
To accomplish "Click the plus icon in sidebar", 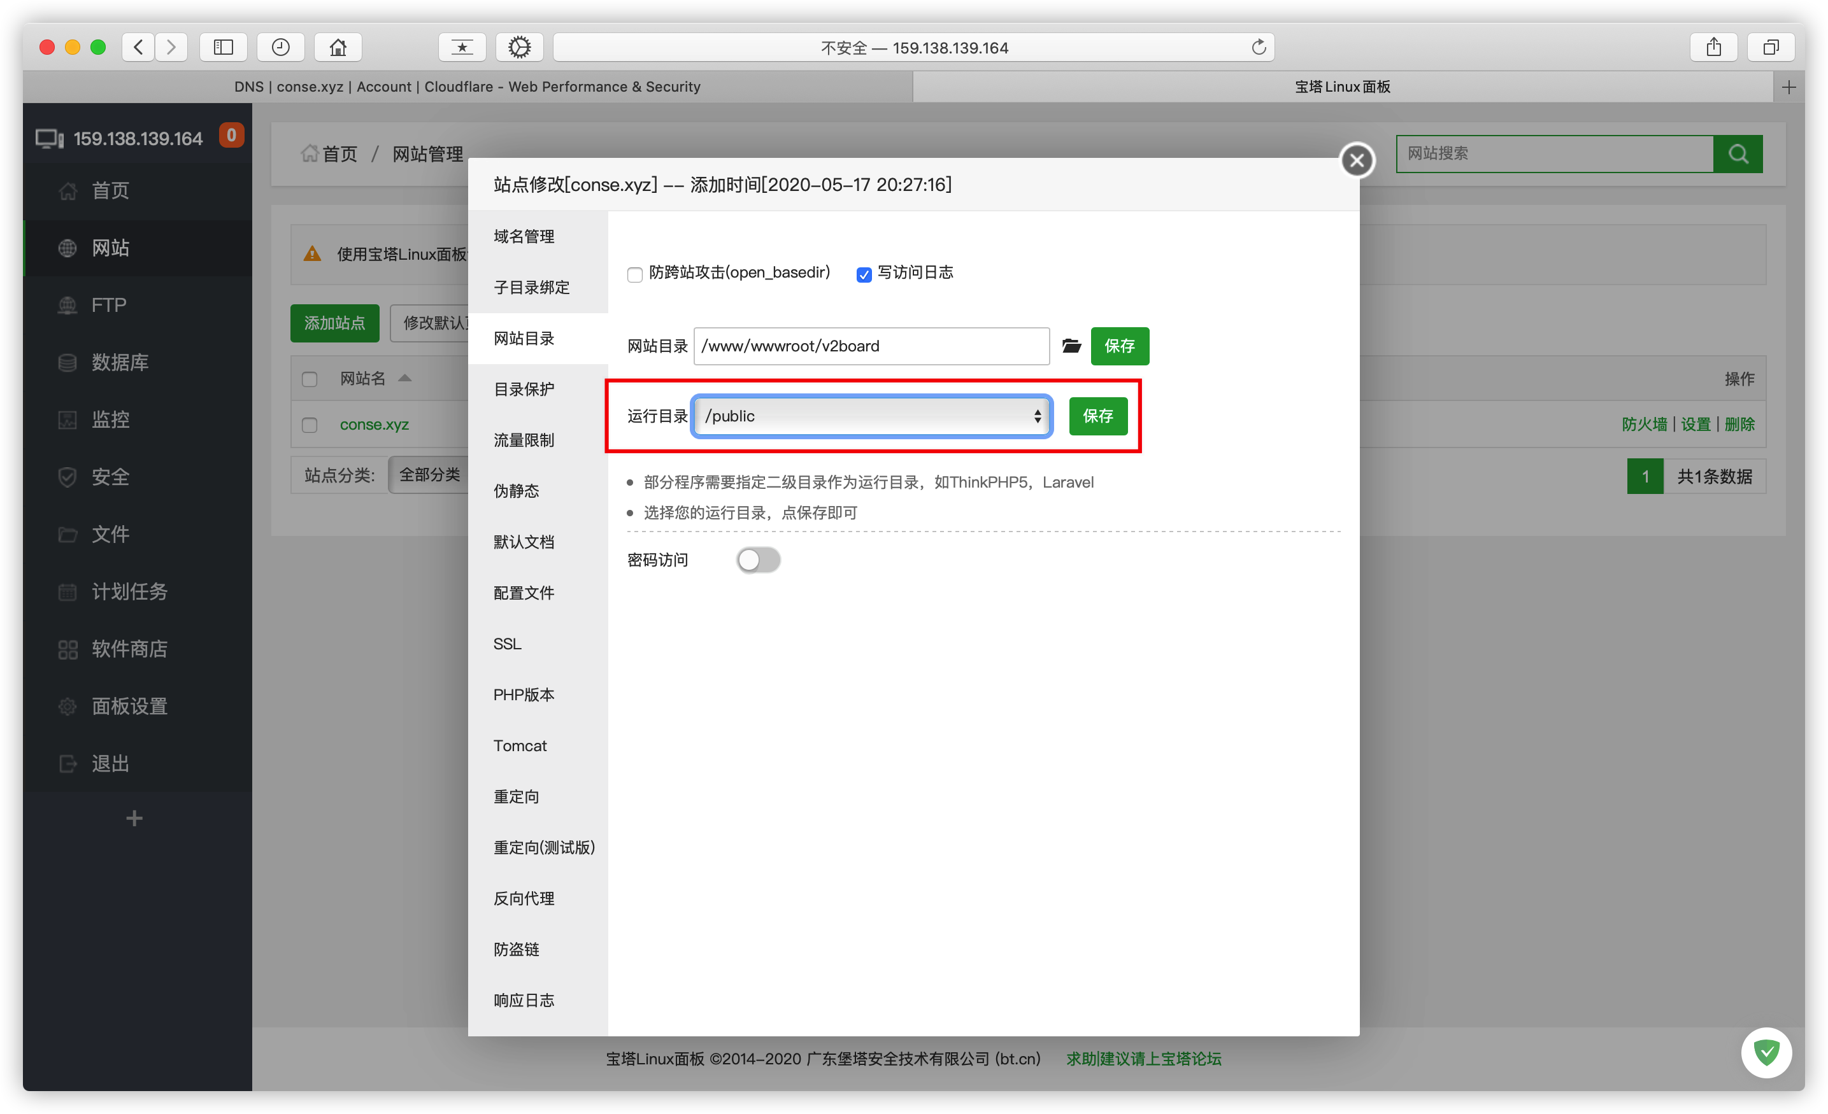I will click(x=134, y=818).
